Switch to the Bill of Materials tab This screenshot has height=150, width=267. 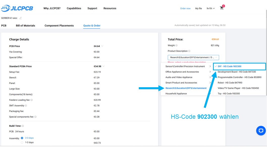tap(25, 25)
